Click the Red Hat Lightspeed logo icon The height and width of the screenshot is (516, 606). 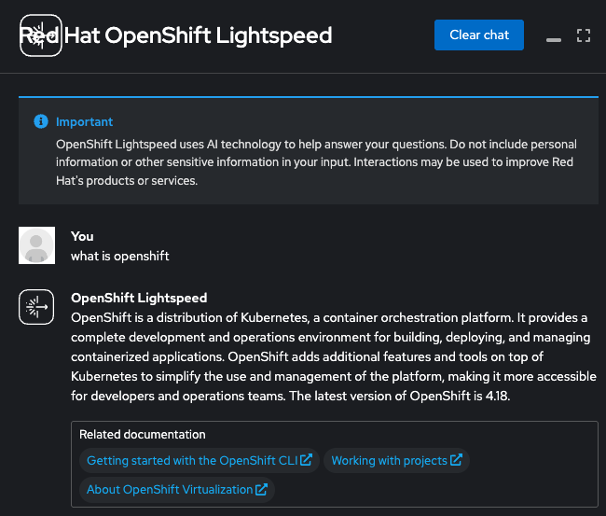pyautogui.click(x=40, y=35)
